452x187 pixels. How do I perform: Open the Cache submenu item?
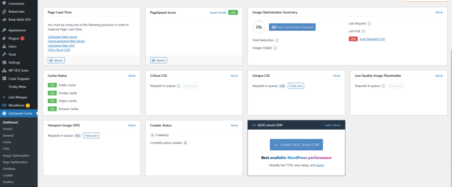pos(7,142)
